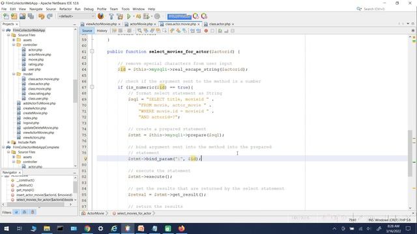
Task: Click the New File toolbar icon
Action: [6, 16]
